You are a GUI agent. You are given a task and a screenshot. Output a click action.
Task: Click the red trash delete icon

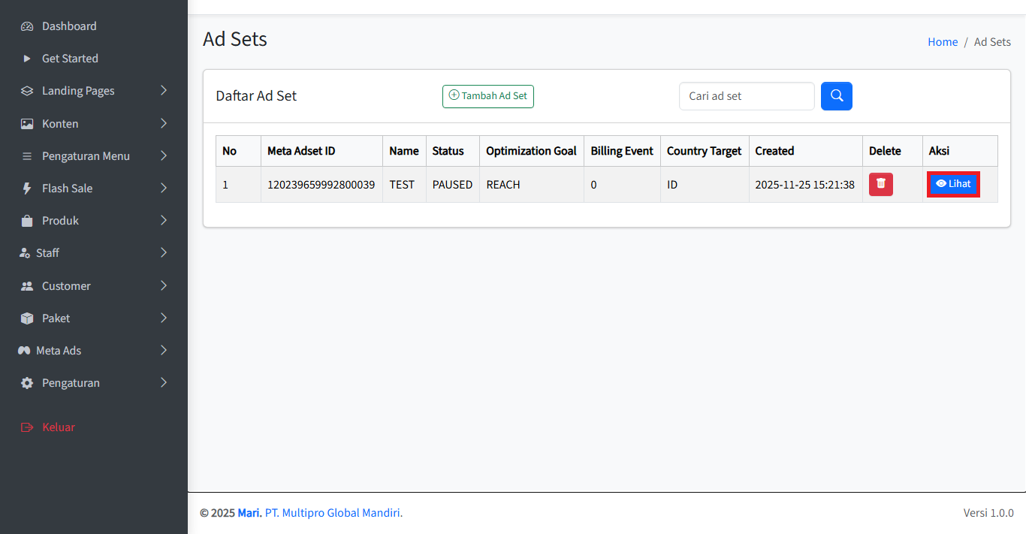coord(880,184)
